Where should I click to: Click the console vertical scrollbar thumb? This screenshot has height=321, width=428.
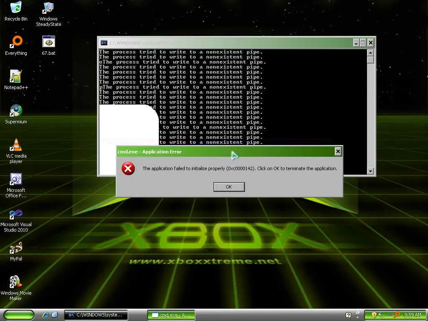pyautogui.click(x=370, y=60)
